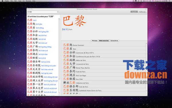Select result 巴黎政治学院 in the results list
Screen dimensions: 172x108
click(x=42, y=77)
